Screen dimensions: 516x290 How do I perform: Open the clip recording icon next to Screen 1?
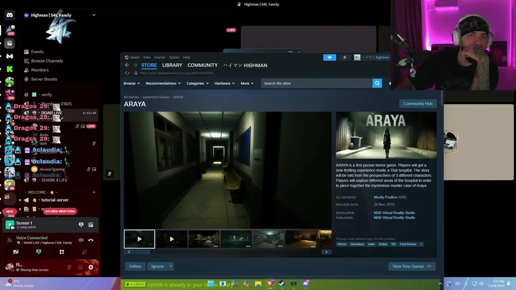click(91, 225)
